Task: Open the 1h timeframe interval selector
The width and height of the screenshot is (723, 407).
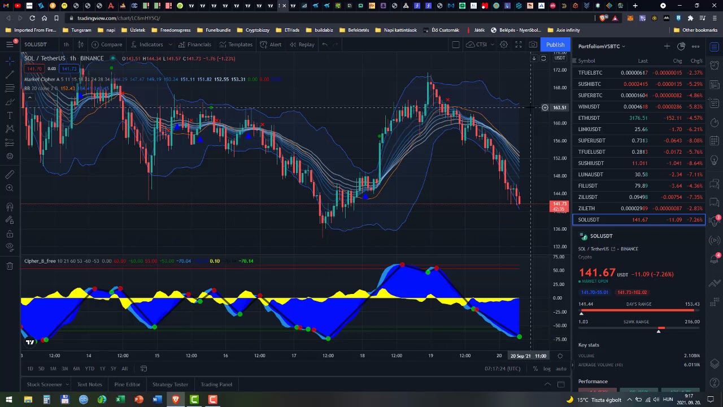Action: (66, 44)
